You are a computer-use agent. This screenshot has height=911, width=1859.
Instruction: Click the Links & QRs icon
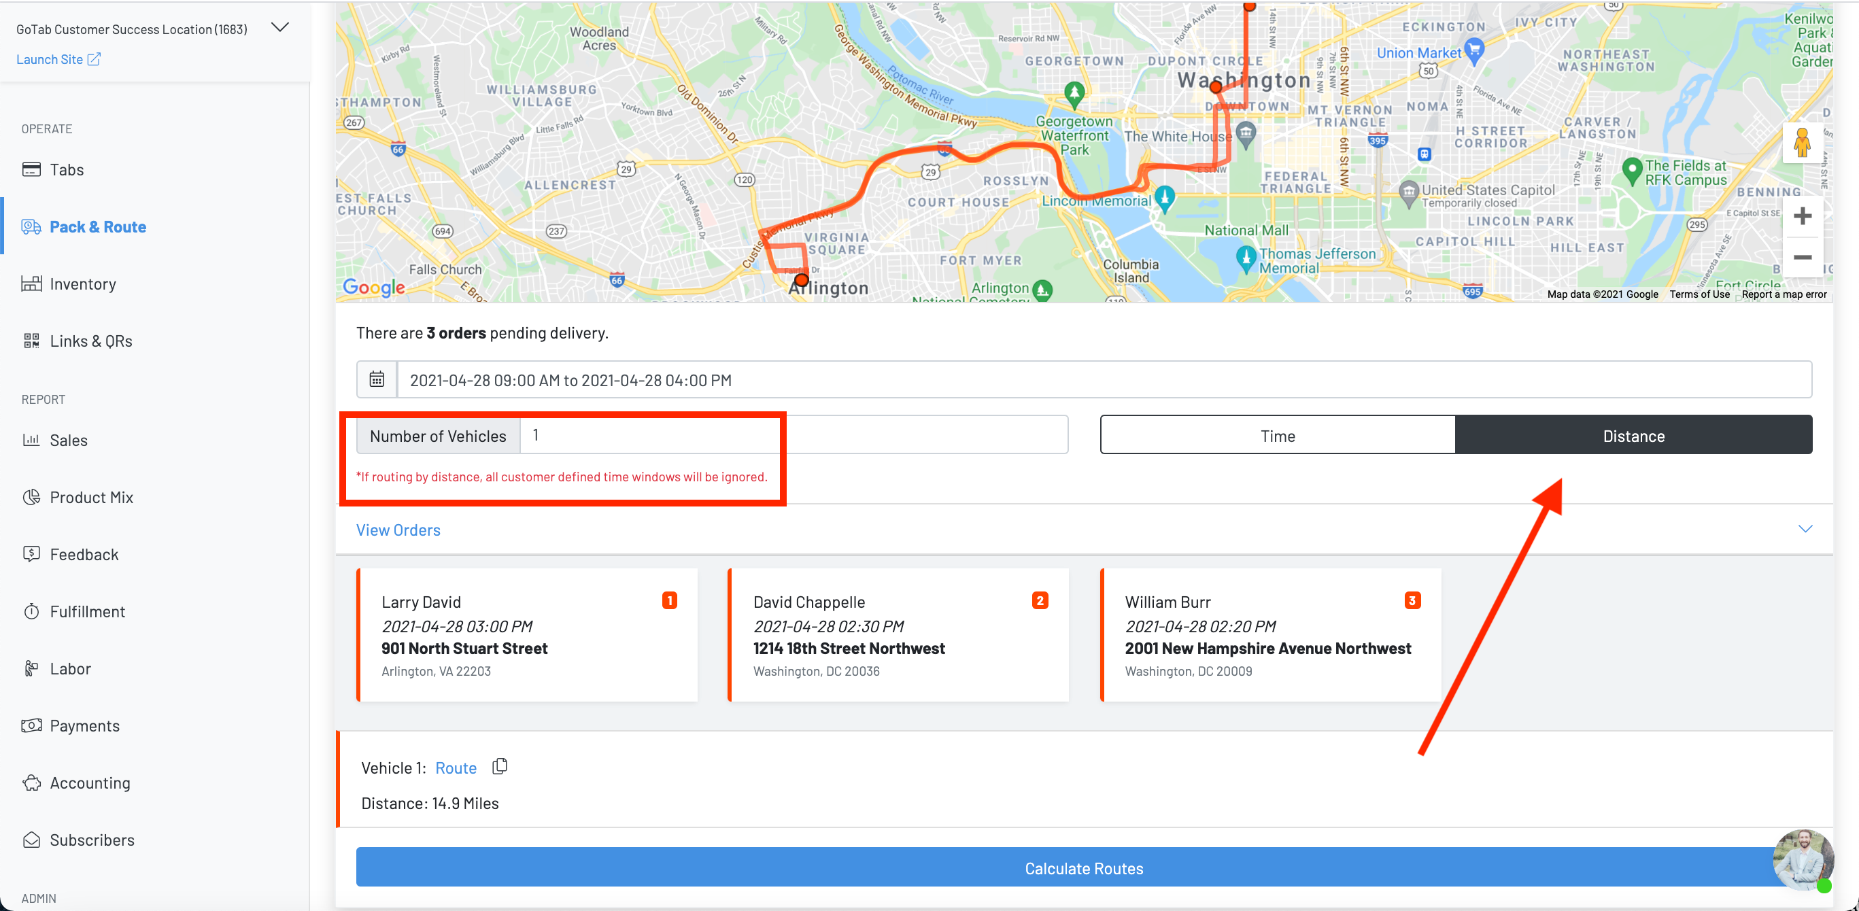[x=31, y=341]
